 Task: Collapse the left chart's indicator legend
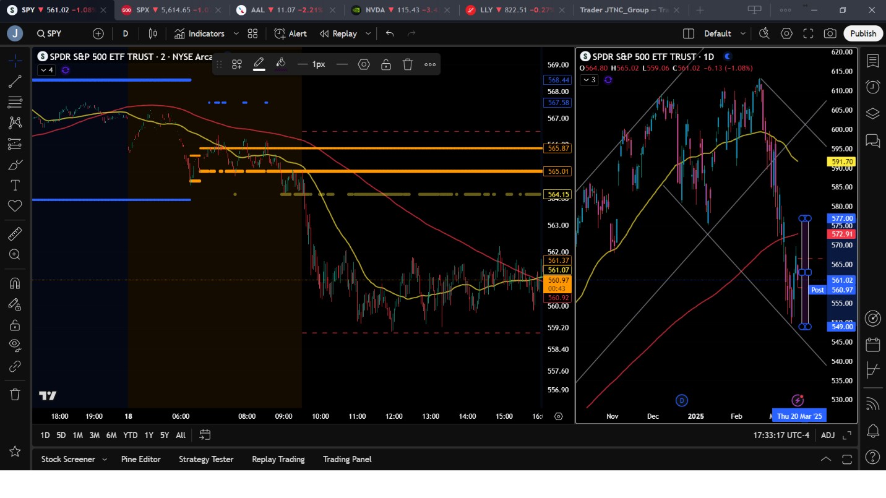pos(46,70)
